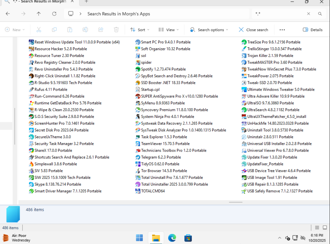This screenshot has width=330, height=244.
Task: Add a new tab with plus button
Action: (x=86, y=2)
